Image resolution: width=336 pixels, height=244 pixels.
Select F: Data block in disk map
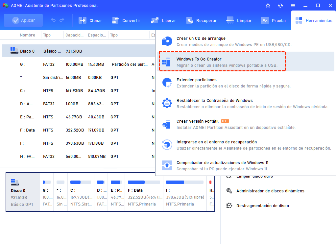(144, 192)
